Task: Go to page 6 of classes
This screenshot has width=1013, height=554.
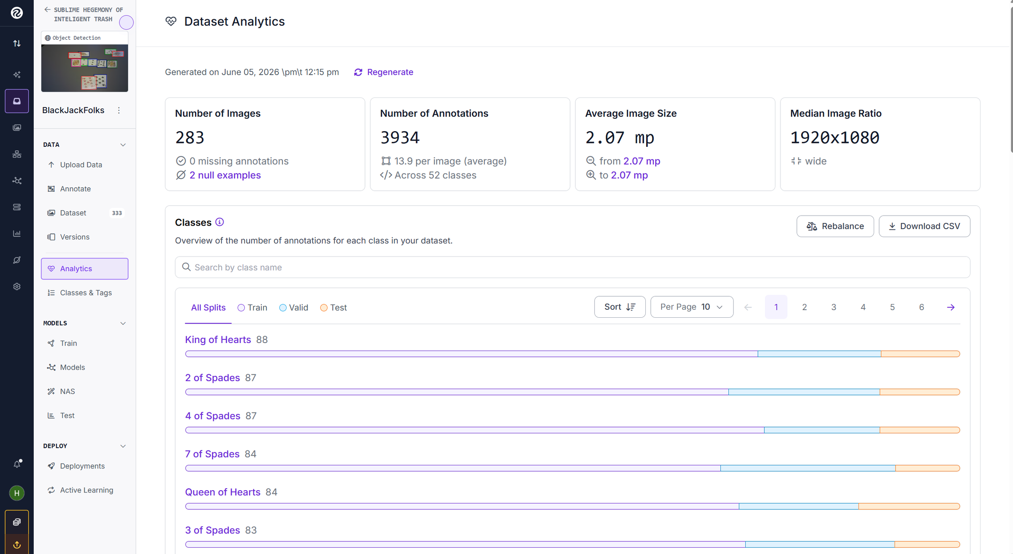Action: 921,307
